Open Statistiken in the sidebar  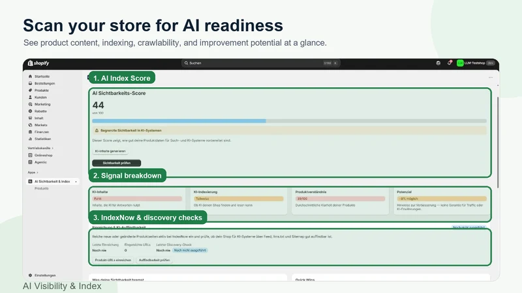(x=42, y=139)
